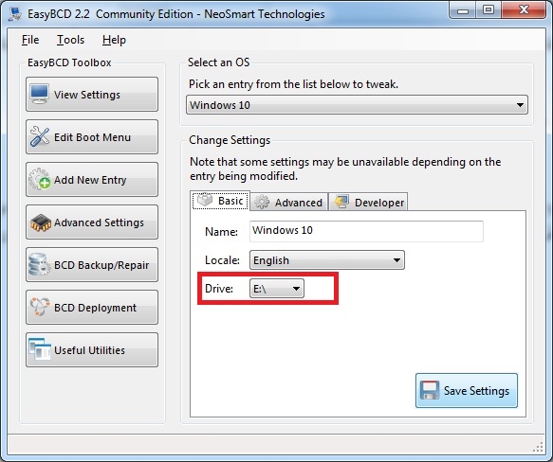The height and width of the screenshot is (462, 553).
Task: Click the 'Drive:' label
Action: click(219, 289)
